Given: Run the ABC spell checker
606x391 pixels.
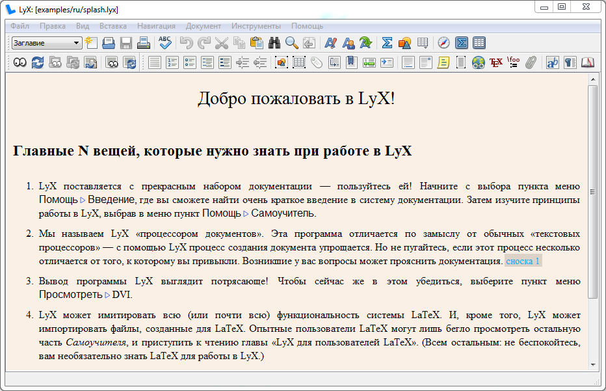Looking at the screenshot, I should pyautogui.click(x=165, y=43).
